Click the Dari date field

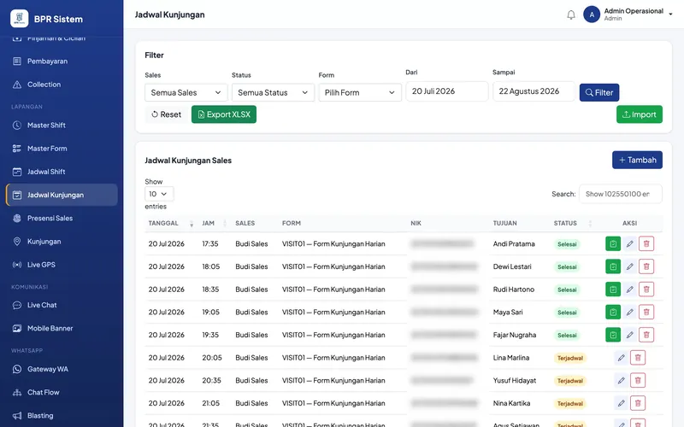pyautogui.click(x=446, y=91)
